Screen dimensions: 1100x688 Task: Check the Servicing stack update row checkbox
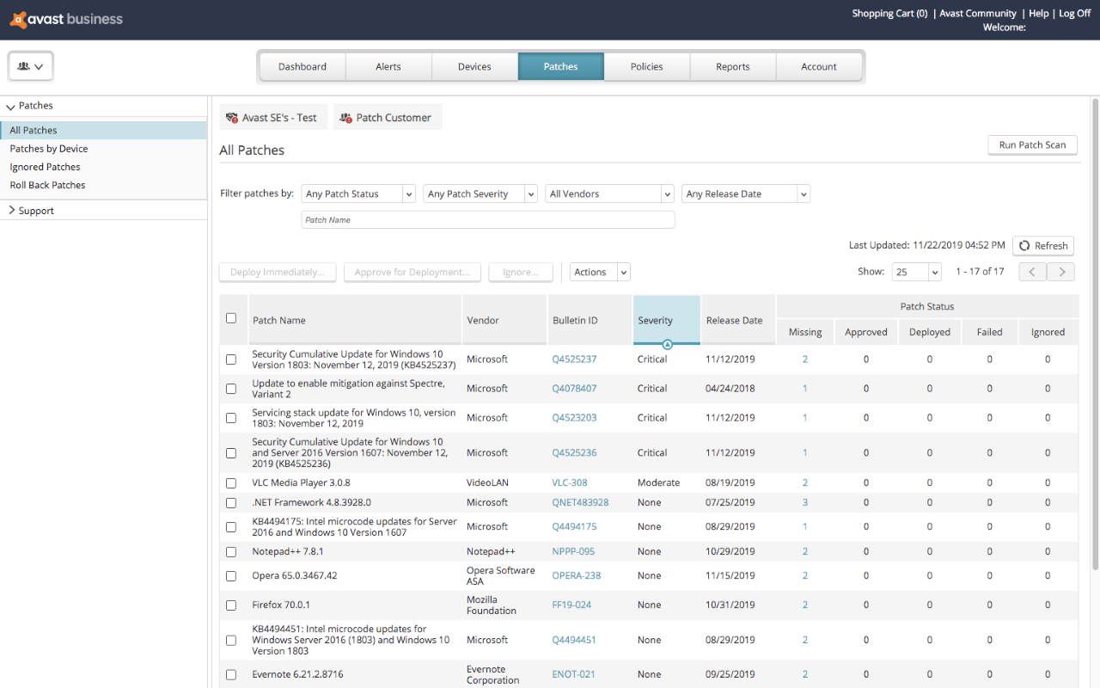pyautogui.click(x=231, y=418)
